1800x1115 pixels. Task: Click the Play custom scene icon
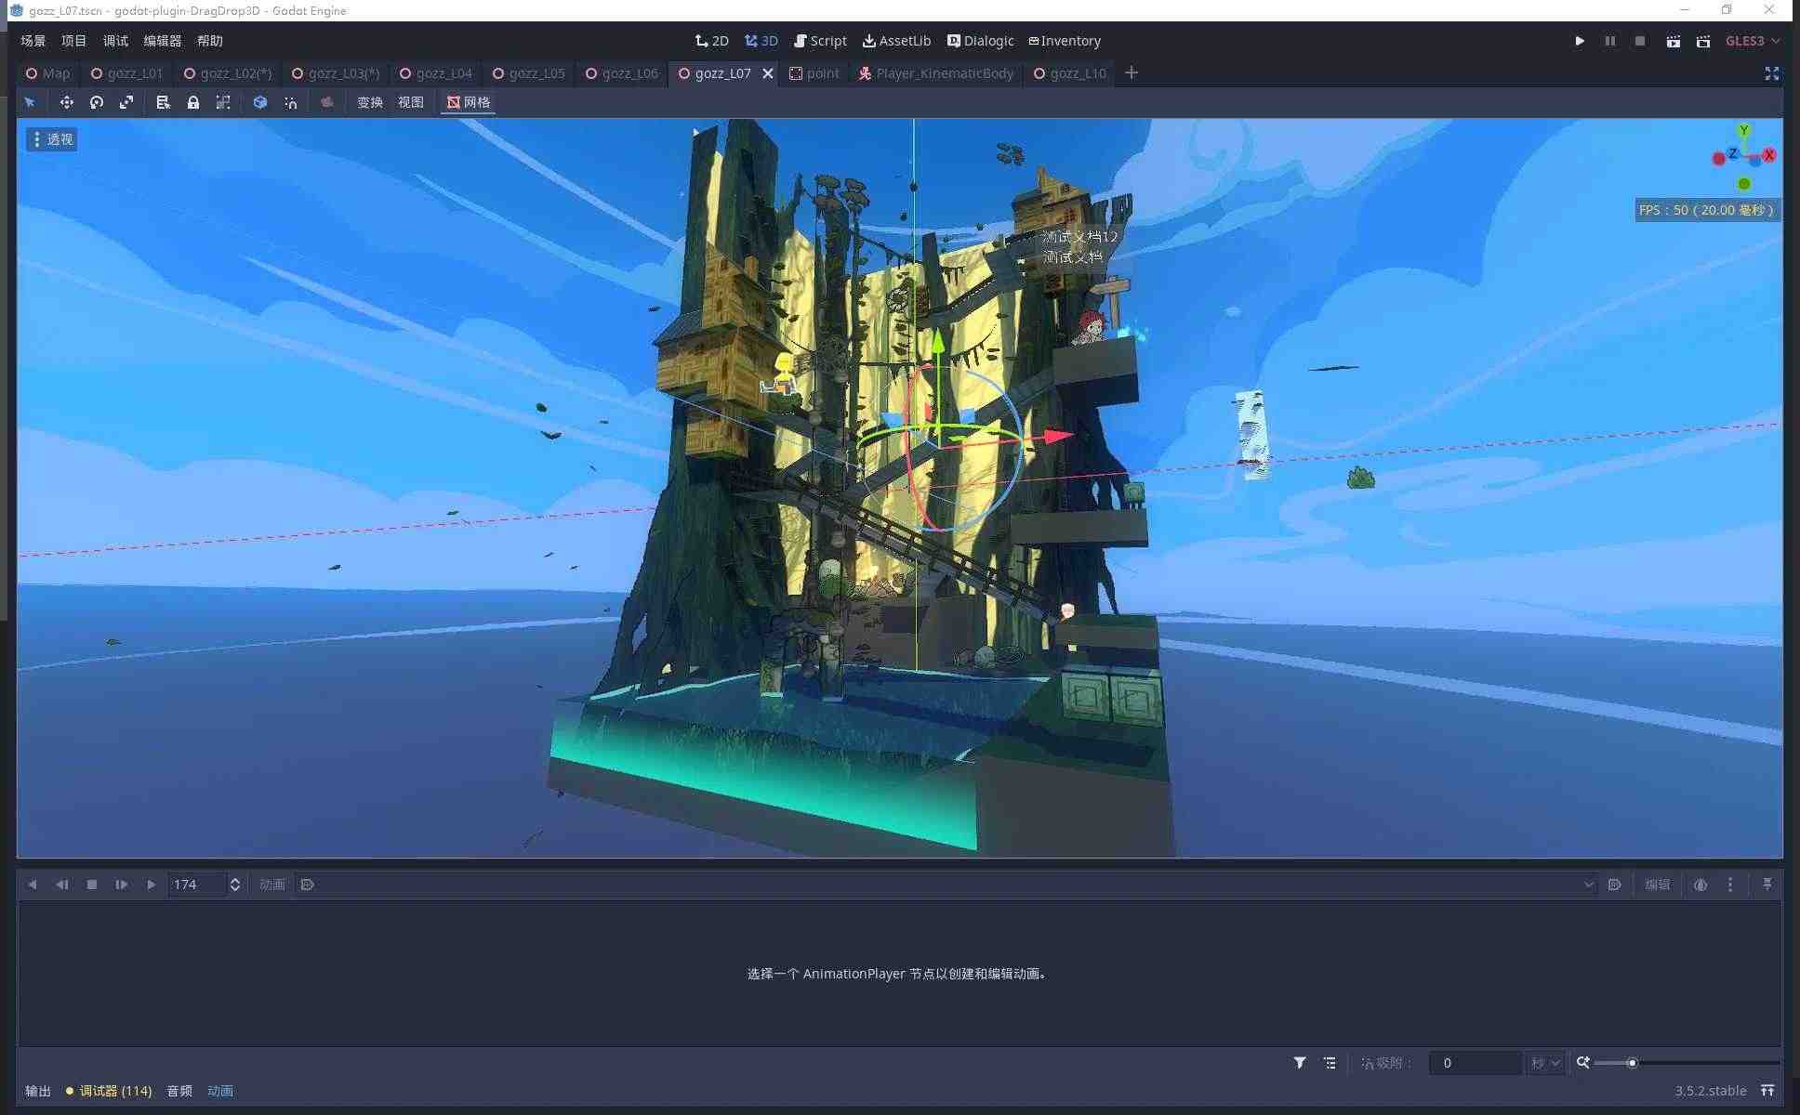click(x=1703, y=41)
